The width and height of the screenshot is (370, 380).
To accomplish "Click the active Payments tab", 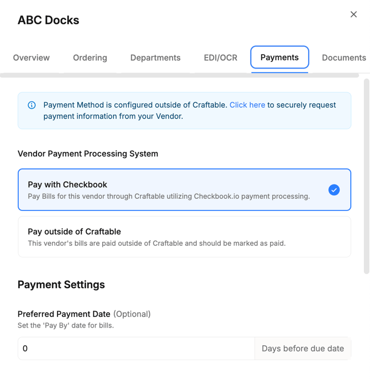I will click(x=279, y=57).
